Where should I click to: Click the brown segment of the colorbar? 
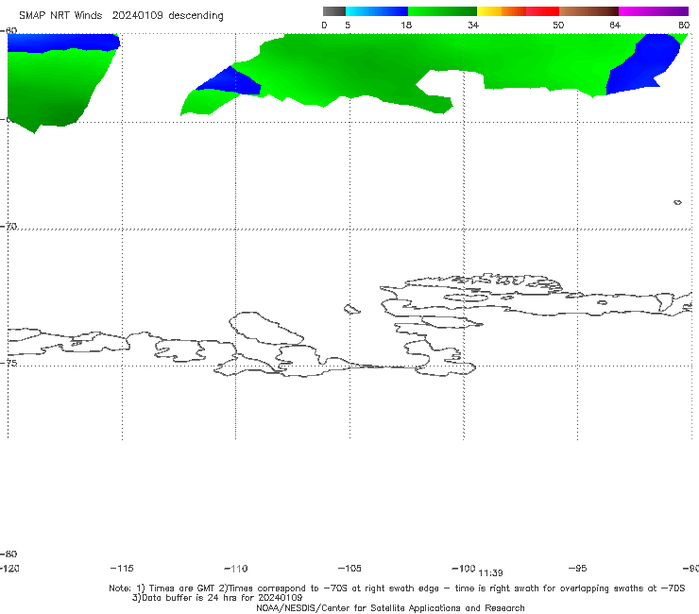[x=588, y=11]
